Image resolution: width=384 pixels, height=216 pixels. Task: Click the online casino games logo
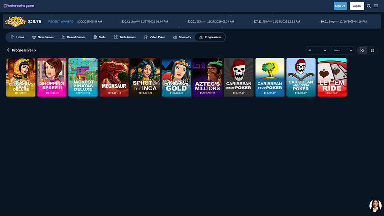click(19, 6)
